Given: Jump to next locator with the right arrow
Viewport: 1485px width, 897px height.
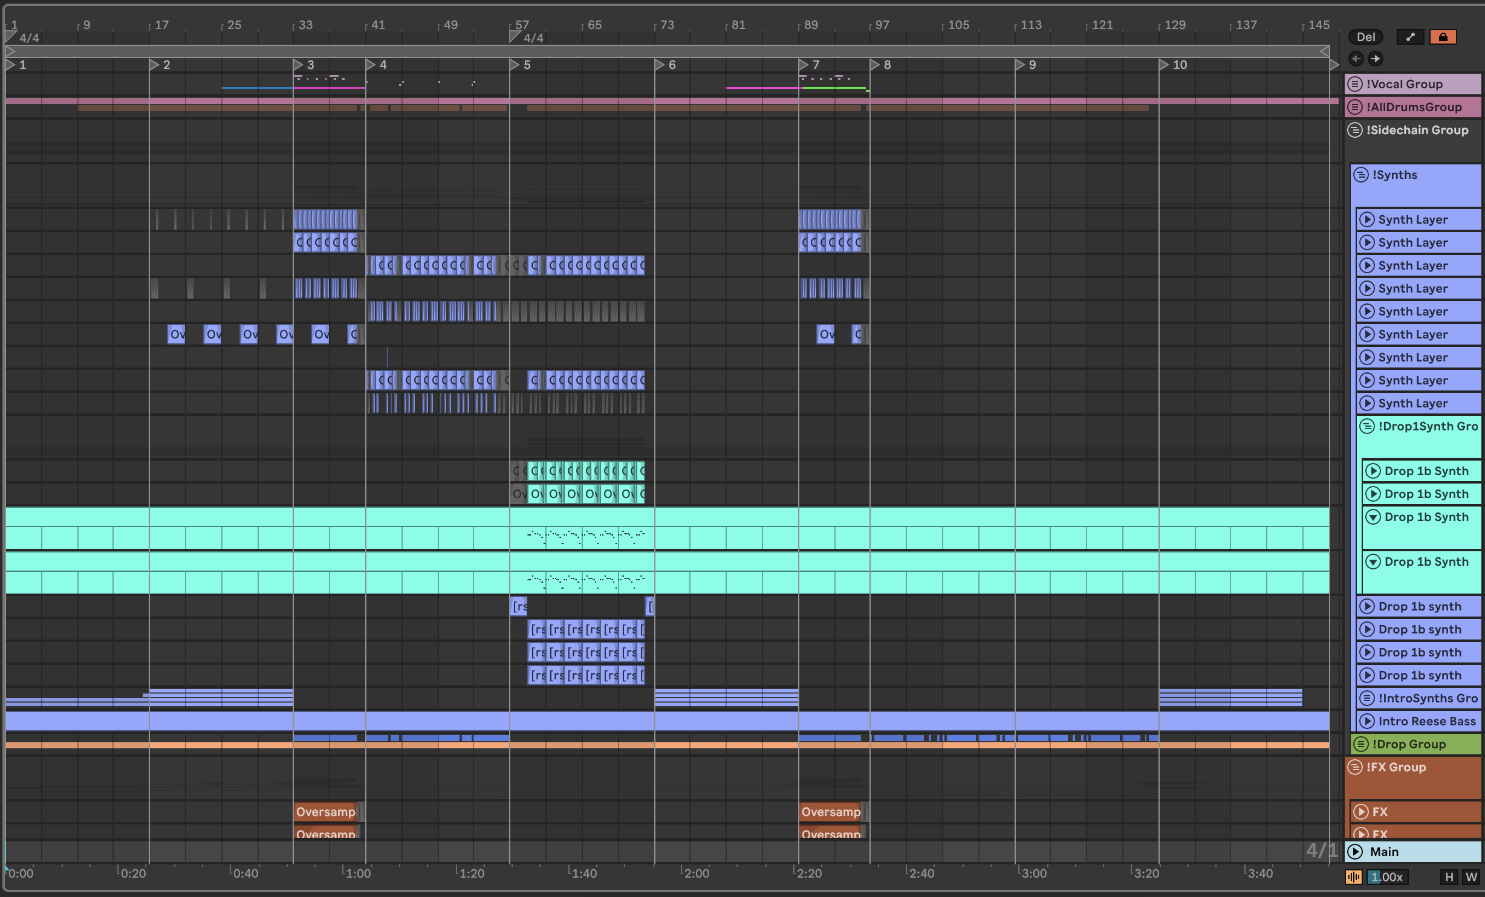Looking at the screenshot, I should pos(1376,59).
